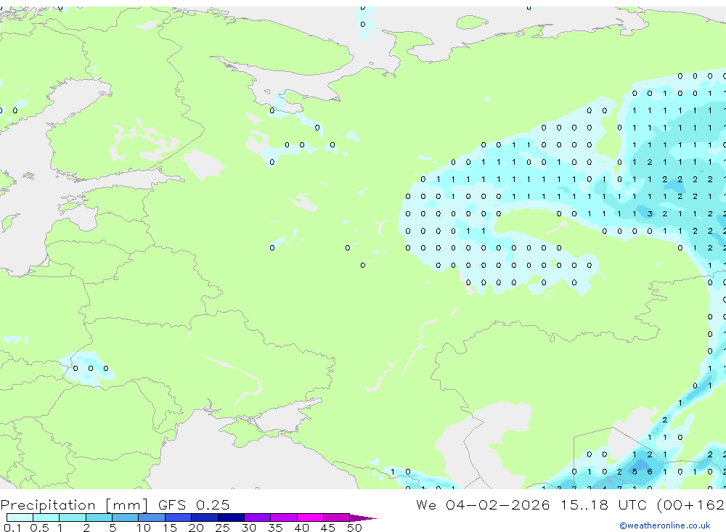726x532 pixels.
Task: Click the '25' legend scale label
Action: click(x=222, y=528)
